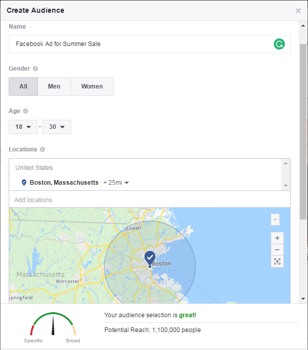Select Men gender option
Screen dimensions: 308x350
point(54,86)
